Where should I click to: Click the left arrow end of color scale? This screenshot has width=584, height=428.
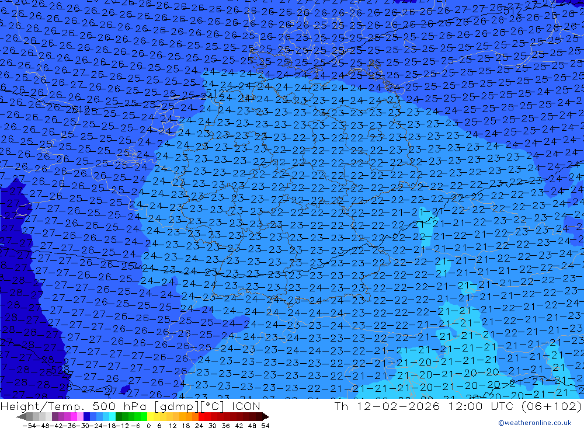21,416
